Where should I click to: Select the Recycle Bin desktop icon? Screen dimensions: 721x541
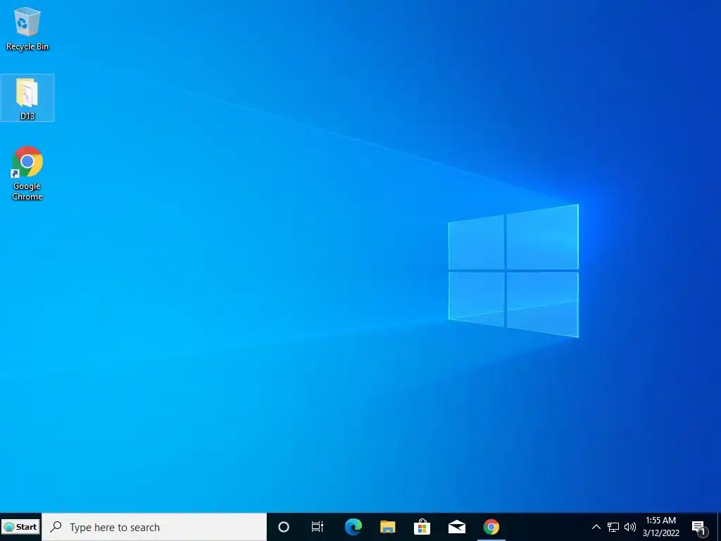27,28
